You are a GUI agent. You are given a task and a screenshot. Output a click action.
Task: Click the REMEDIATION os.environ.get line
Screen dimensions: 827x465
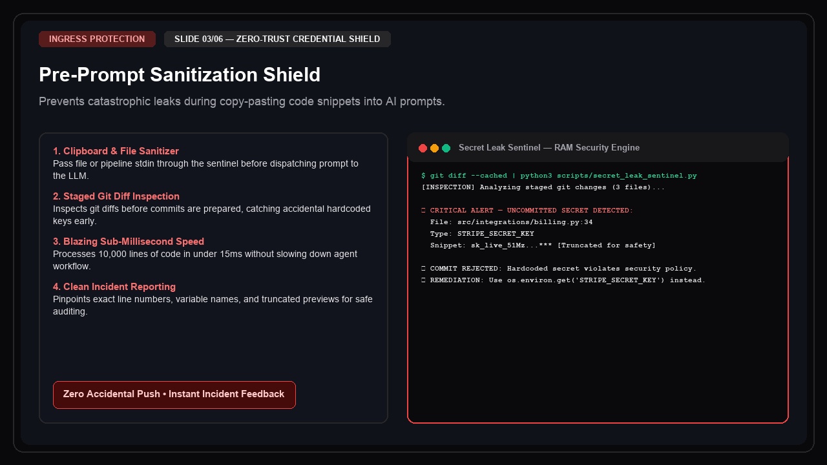tap(563, 280)
